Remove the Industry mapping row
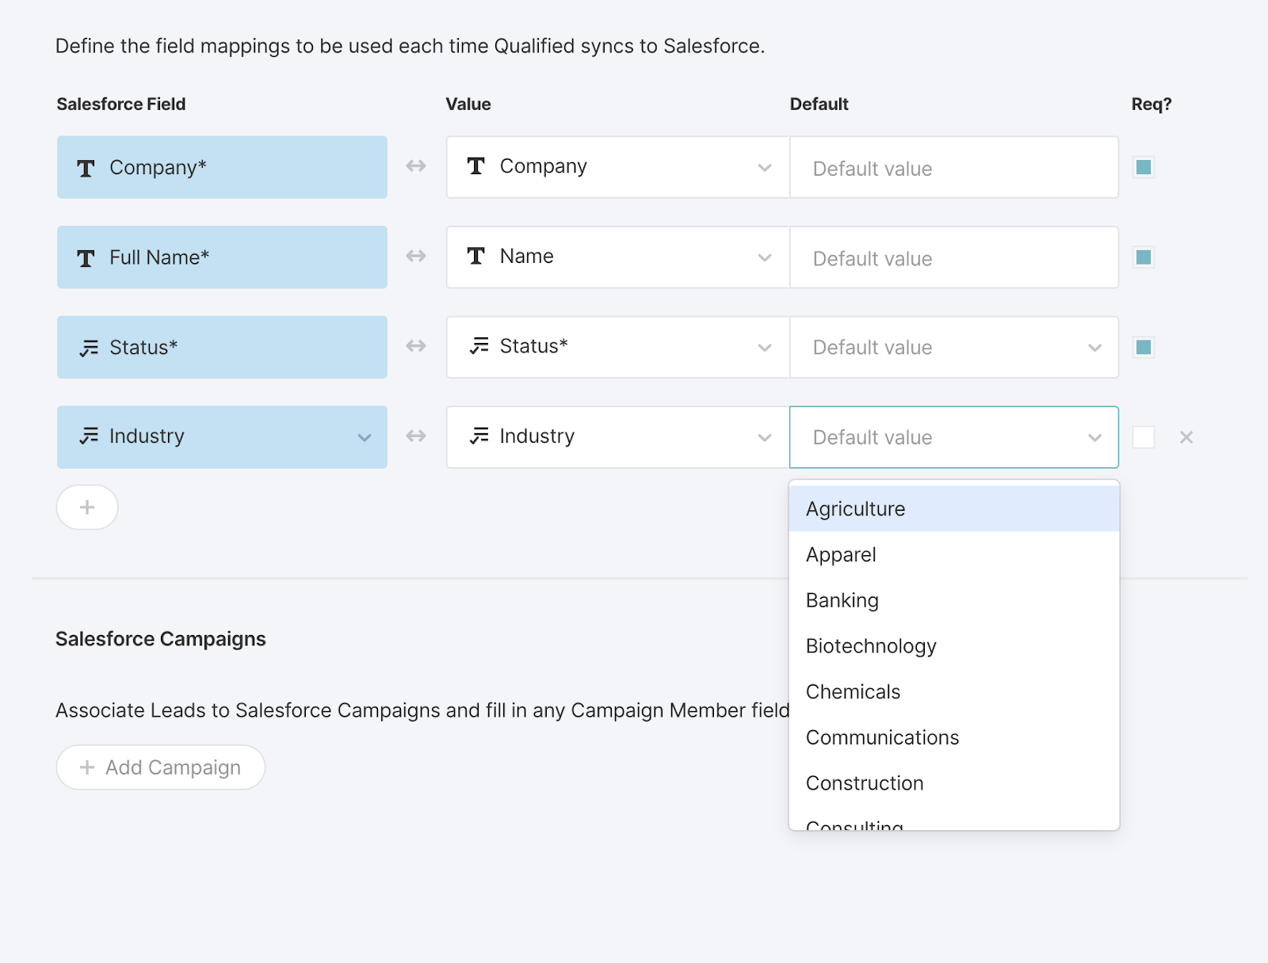Image resolution: width=1268 pixels, height=963 pixels. coord(1186,436)
